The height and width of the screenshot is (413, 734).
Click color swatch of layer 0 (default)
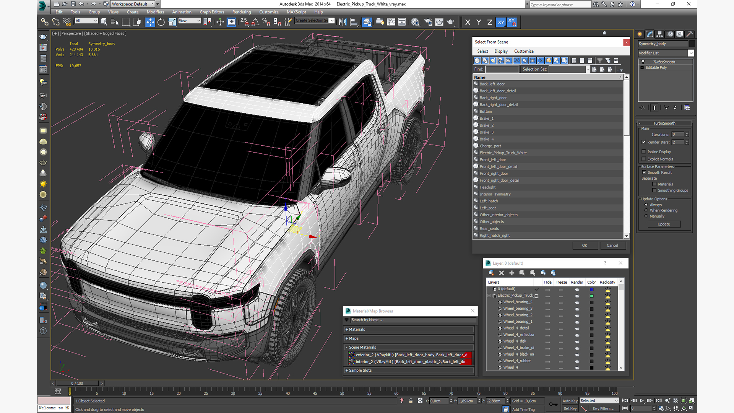tap(591, 289)
